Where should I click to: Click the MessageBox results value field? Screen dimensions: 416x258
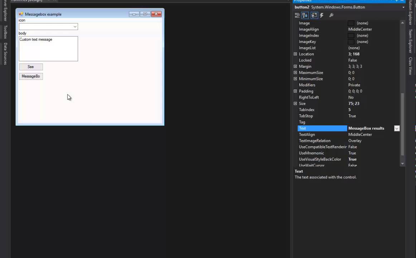tap(371, 129)
